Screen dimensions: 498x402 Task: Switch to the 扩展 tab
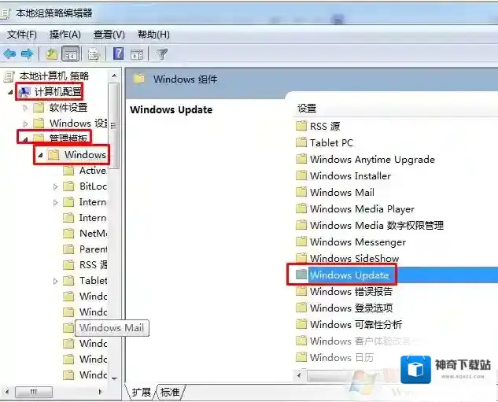(x=142, y=392)
